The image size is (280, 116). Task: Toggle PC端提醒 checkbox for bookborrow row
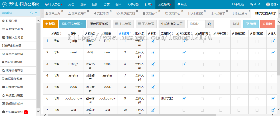[184, 99]
